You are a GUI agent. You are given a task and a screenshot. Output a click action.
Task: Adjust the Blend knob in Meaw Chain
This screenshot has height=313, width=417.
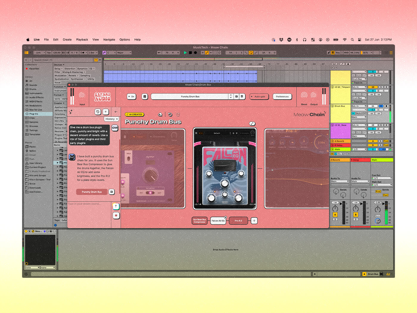304,95
